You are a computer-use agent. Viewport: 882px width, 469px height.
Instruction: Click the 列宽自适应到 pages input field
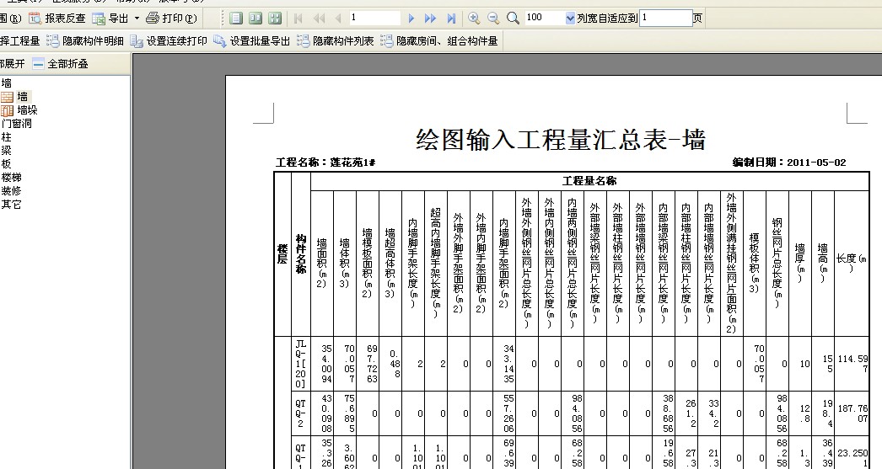(666, 18)
